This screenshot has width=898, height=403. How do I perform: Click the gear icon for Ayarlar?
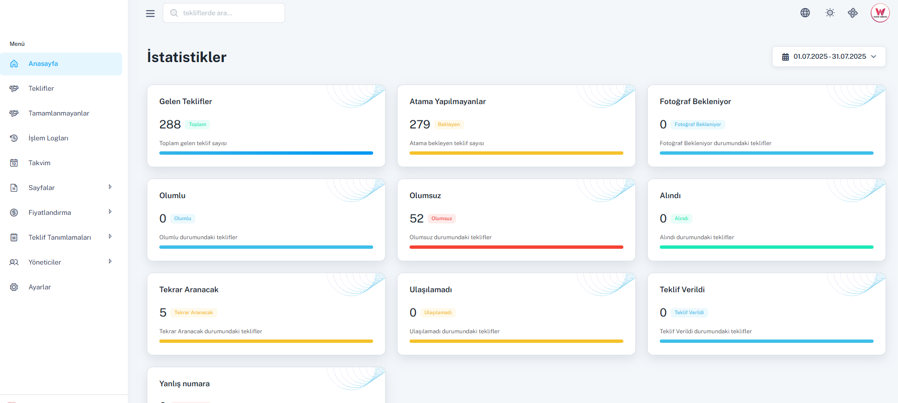(14, 287)
